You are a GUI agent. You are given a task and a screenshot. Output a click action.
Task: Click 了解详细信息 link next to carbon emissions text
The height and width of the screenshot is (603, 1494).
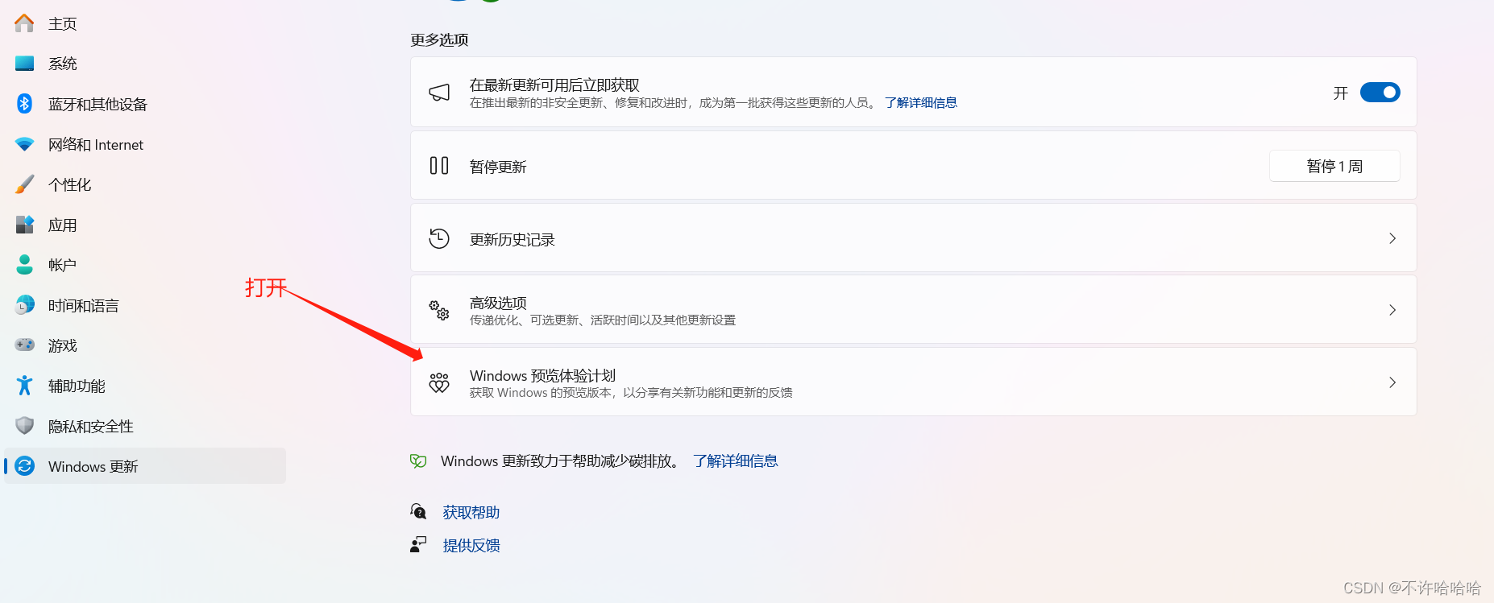736,461
